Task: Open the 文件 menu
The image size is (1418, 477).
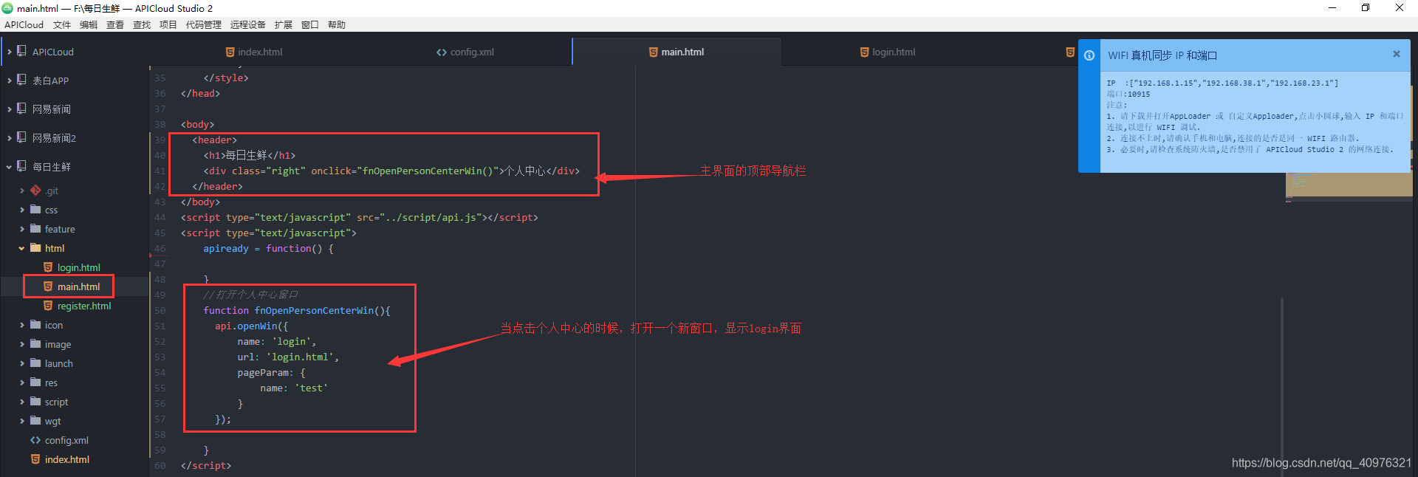Action: click(x=62, y=24)
